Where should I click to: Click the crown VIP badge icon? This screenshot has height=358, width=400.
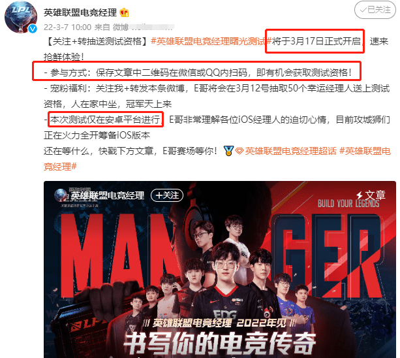(x=125, y=12)
